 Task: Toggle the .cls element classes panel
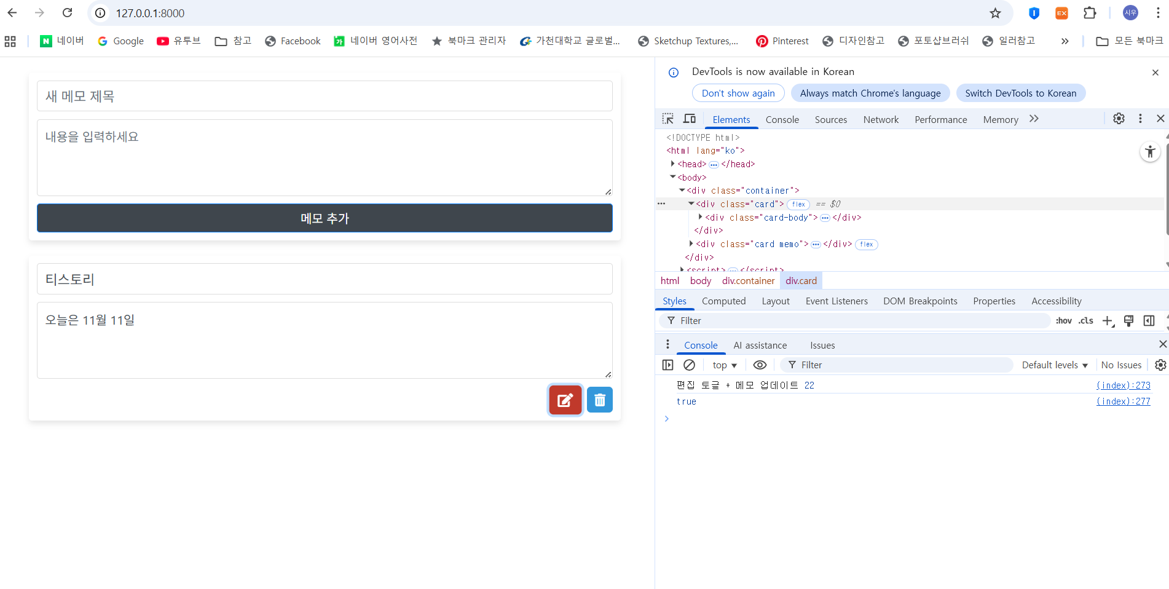(x=1086, y=321)
